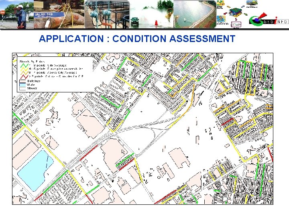Click the Buildings legend color swatch
289x216 pixels.
tap(22, 81)
